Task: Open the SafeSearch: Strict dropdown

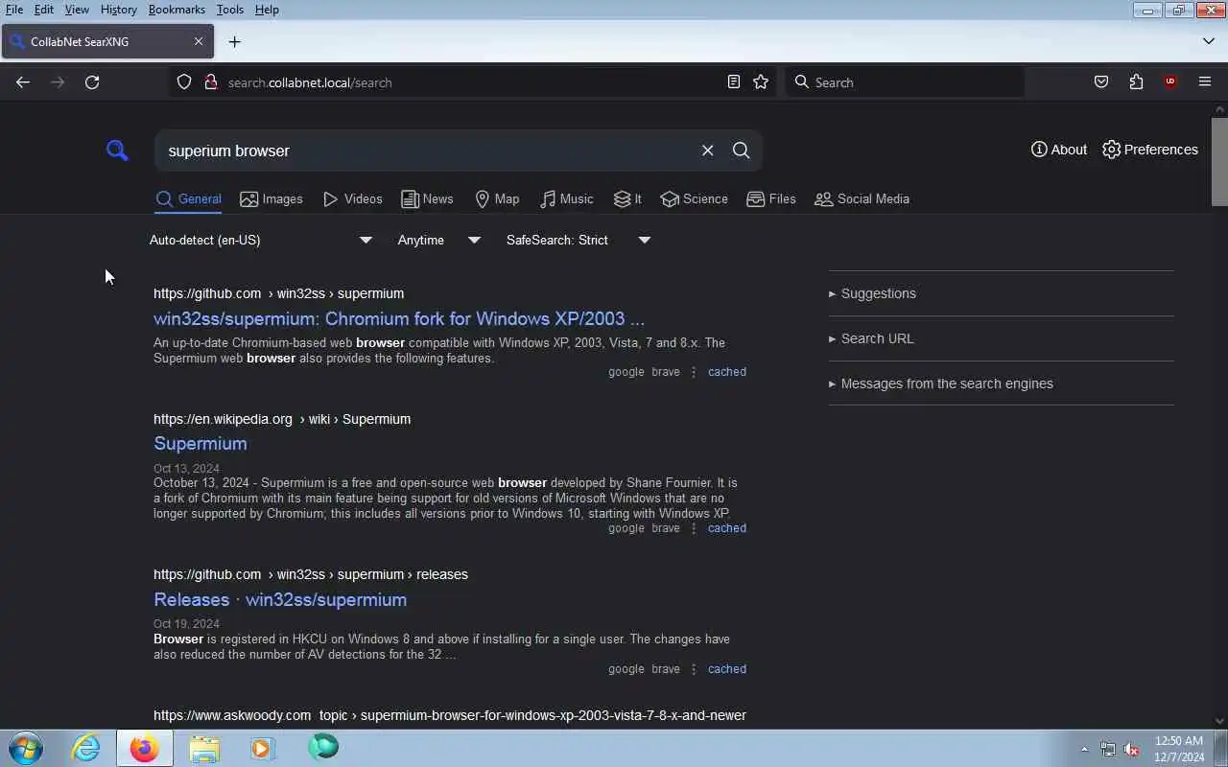Action: click(x=579, y=240)
